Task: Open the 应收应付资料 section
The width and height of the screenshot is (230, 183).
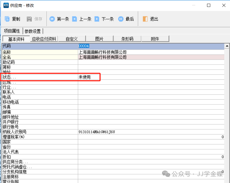Action: [44, 39]
